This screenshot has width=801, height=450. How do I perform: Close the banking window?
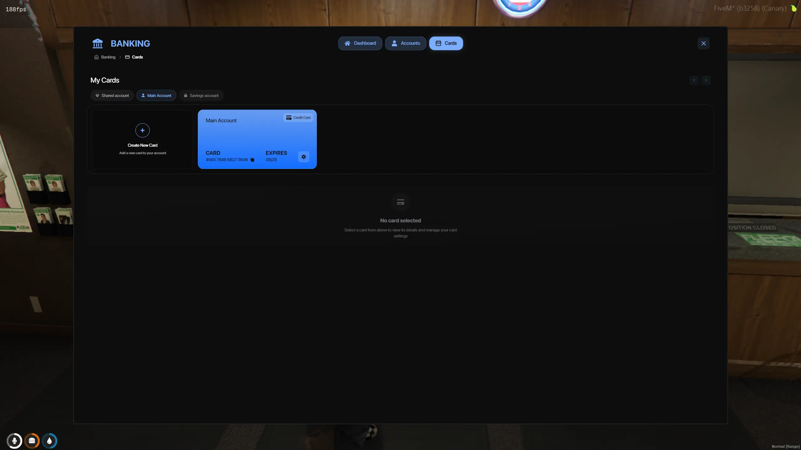tap(703, 43)
